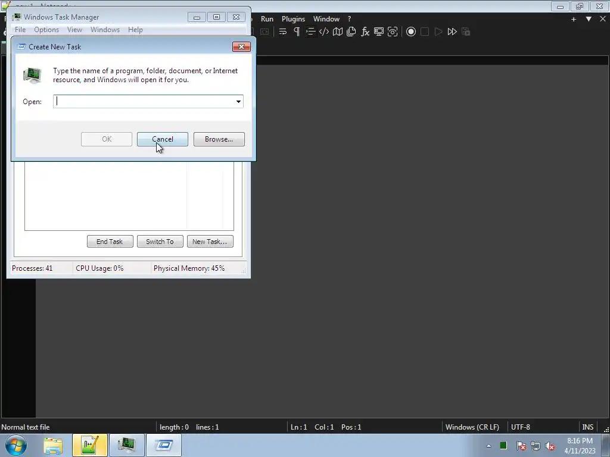The width and height of the screenshot is (610, 457).
Task: Open Task Manager Help menu
Action: coord(135,30)
